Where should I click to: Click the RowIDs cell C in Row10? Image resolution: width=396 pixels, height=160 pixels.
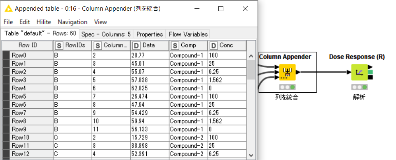(x=73, y=137)
